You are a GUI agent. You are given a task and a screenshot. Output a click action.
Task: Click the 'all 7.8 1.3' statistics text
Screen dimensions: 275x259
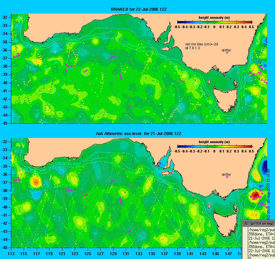coord(192,48)
